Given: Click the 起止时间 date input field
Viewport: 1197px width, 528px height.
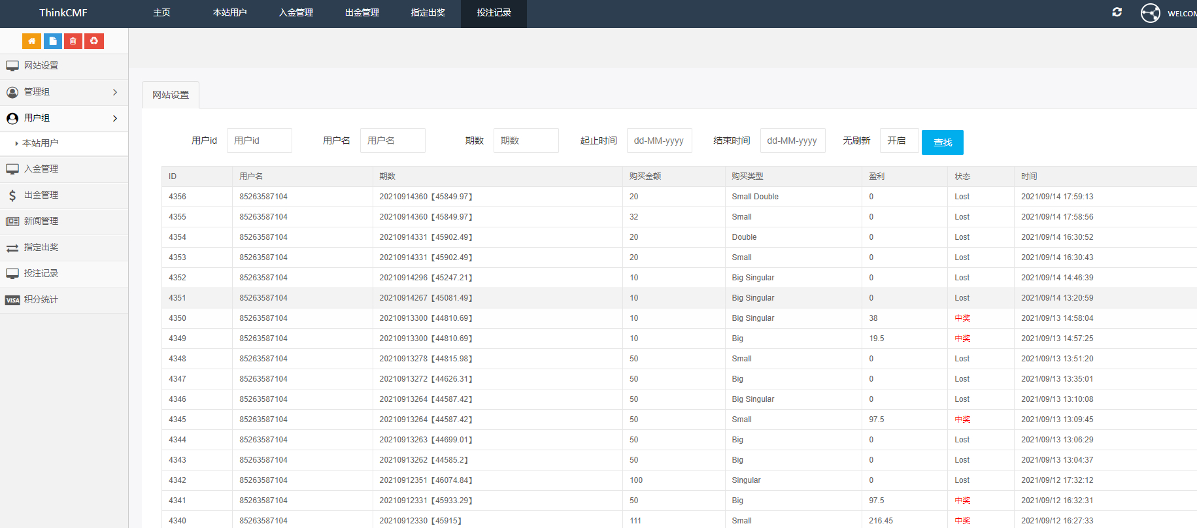Looking at the screenshot, I should (659, 140).
